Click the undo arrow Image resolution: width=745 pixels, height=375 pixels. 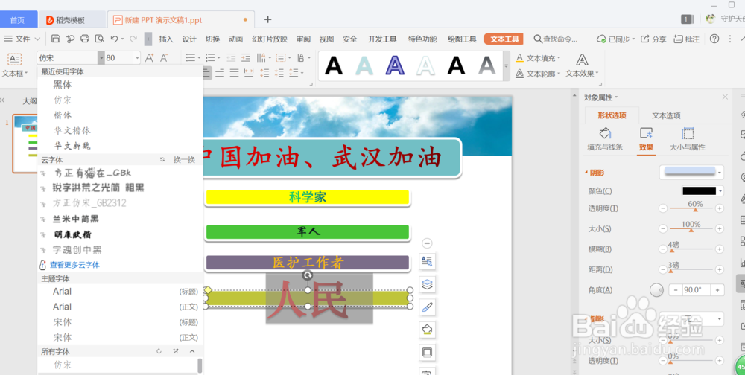pos(114,39)
